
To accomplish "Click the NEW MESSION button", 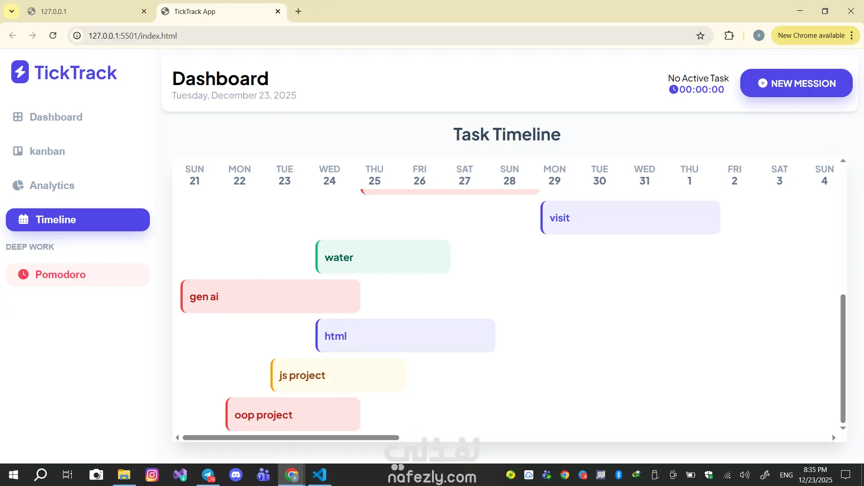I will tap(796, 83).
